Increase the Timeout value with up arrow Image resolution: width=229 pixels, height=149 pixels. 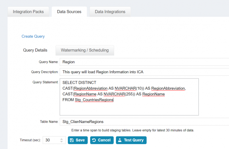62,138
